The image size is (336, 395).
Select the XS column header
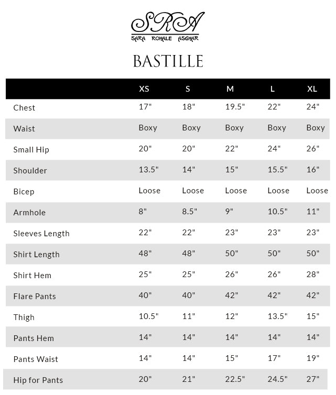pyautogui.click(x=144, y=89)
